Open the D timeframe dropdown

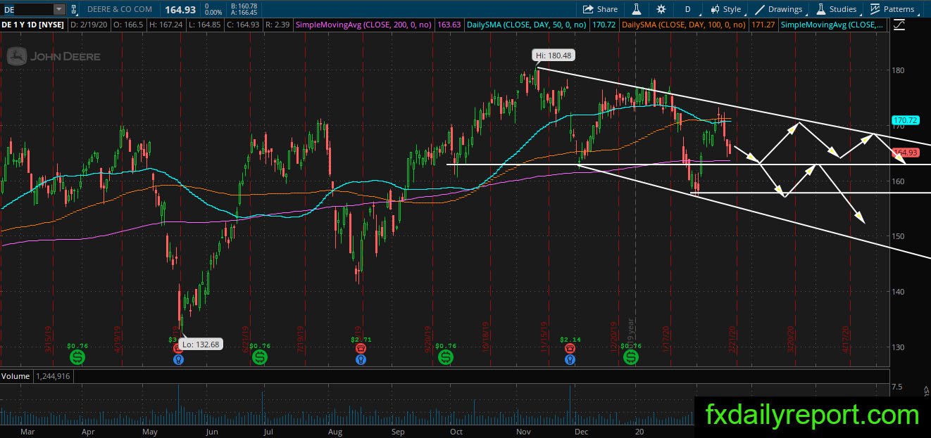coord(687,9)
